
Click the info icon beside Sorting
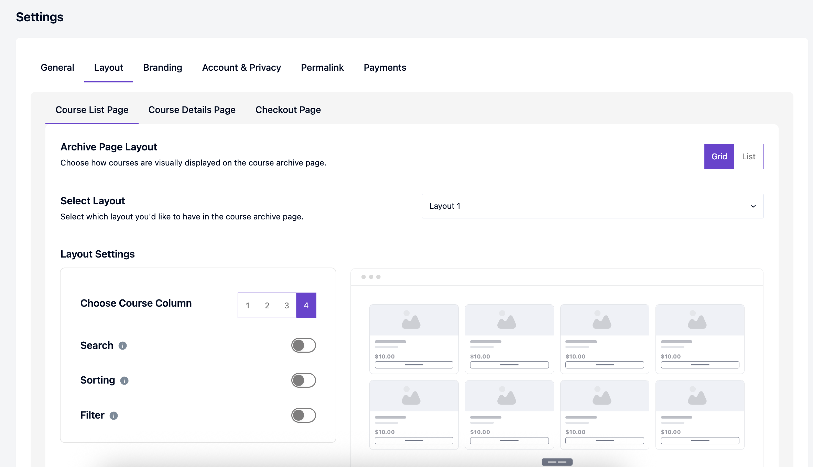pos(124,380)
